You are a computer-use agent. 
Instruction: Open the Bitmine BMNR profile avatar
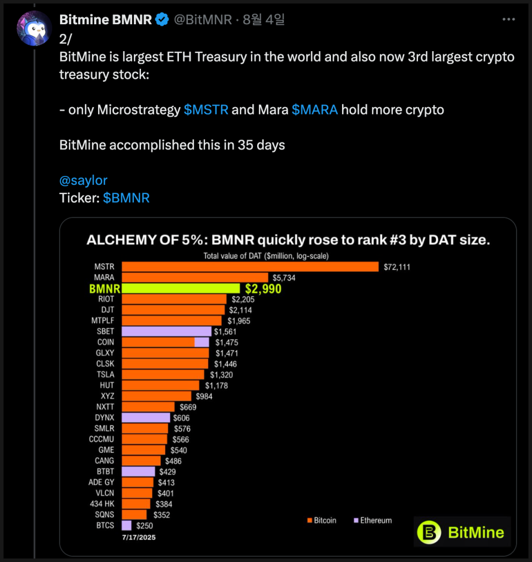point(35,28)
